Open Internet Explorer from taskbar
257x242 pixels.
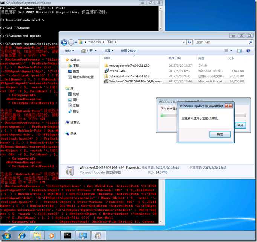pos(22,236)
